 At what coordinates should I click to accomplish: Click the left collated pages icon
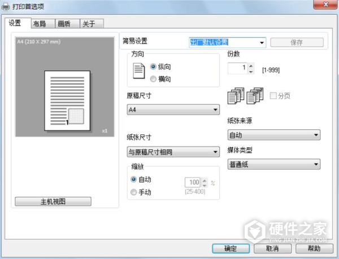236,96
